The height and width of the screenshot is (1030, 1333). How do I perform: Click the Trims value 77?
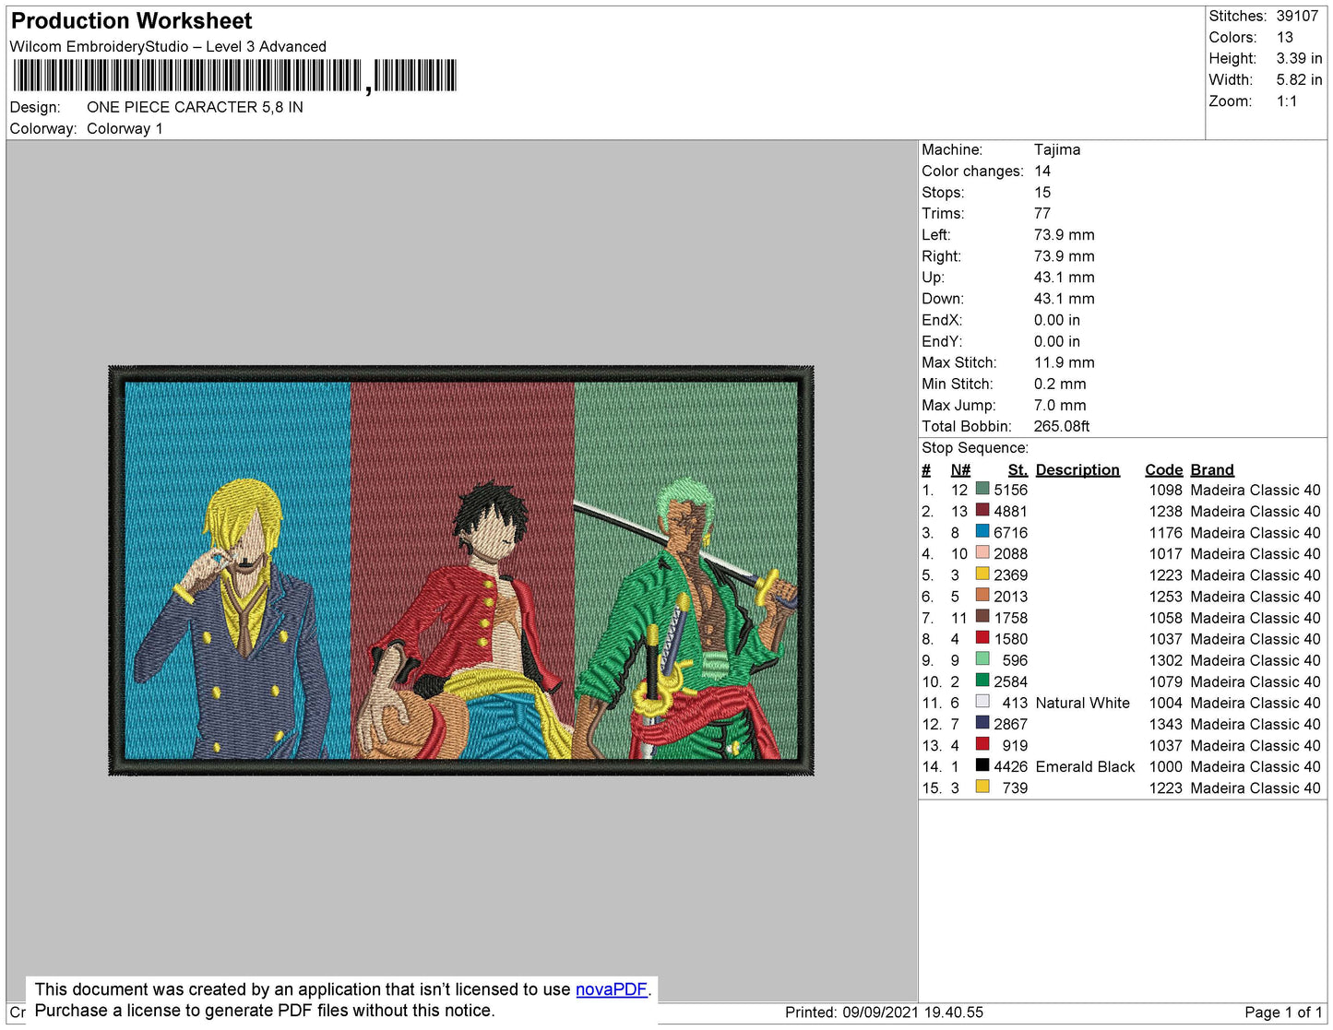coord(1042,213)
